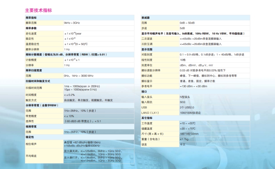Viewport: 275px width, 169px height.
Task: Select the 频率指标 section header
Action: 31,18
